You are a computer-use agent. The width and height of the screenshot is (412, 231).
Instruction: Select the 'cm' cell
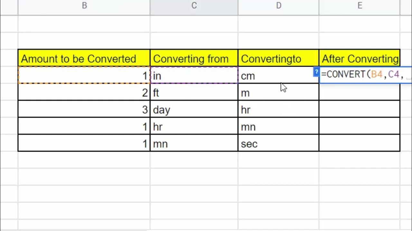click(x=278, y=76)
